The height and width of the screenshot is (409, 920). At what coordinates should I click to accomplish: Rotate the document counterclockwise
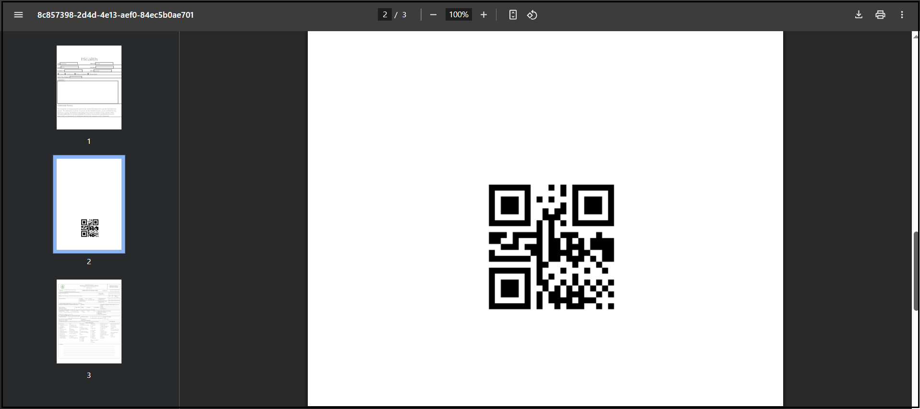[532, 15]
